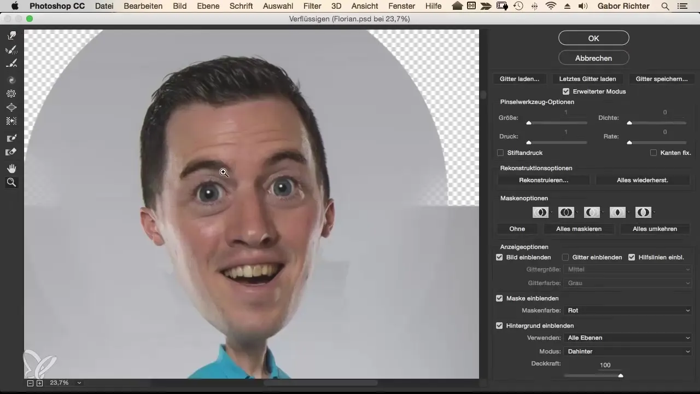Confirm with the OK button
Screen dimensions: 700x394
(x=593, y=38)
